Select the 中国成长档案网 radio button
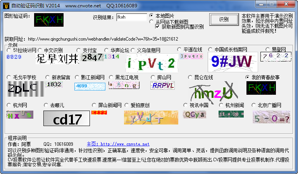The height and width of the screenshot is (174, 298). point(210,49)
